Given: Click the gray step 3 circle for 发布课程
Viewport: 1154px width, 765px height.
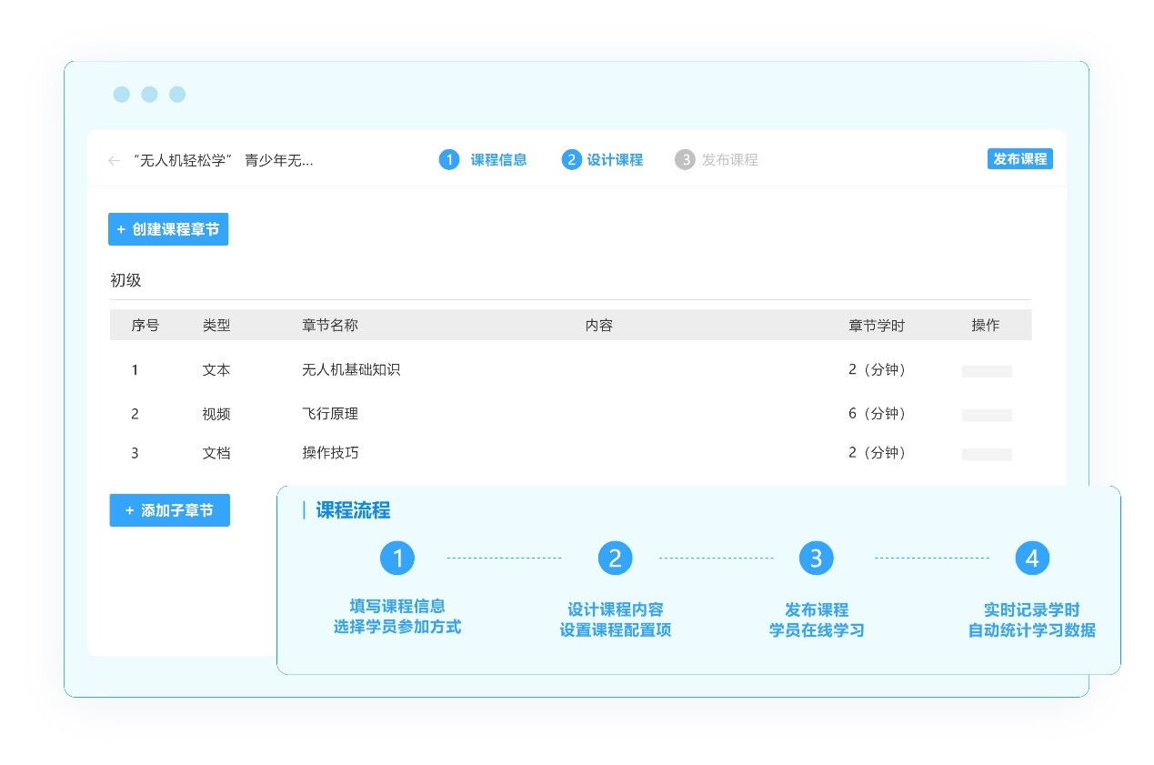Looking at the screenshot, I should coord(685,160).
